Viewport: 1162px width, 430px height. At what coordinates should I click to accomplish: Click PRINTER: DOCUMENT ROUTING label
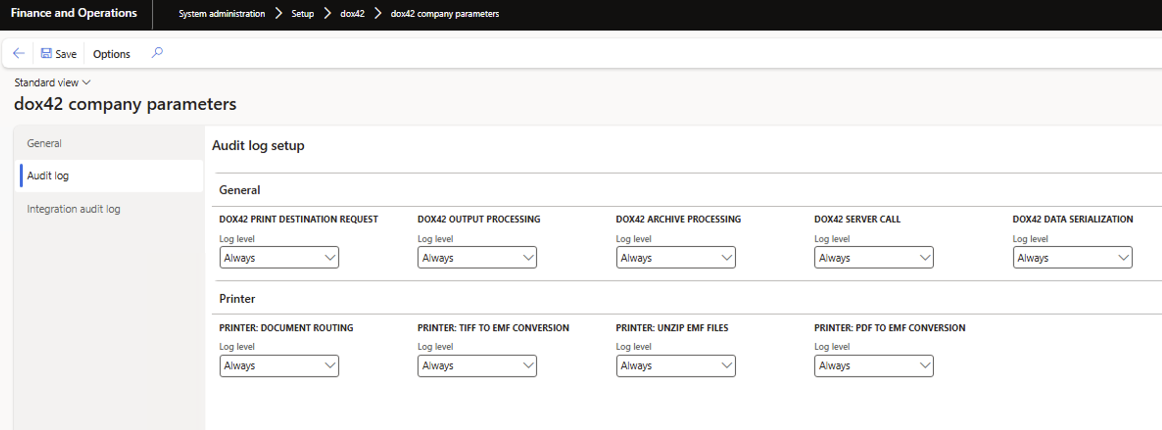(286, 328)
